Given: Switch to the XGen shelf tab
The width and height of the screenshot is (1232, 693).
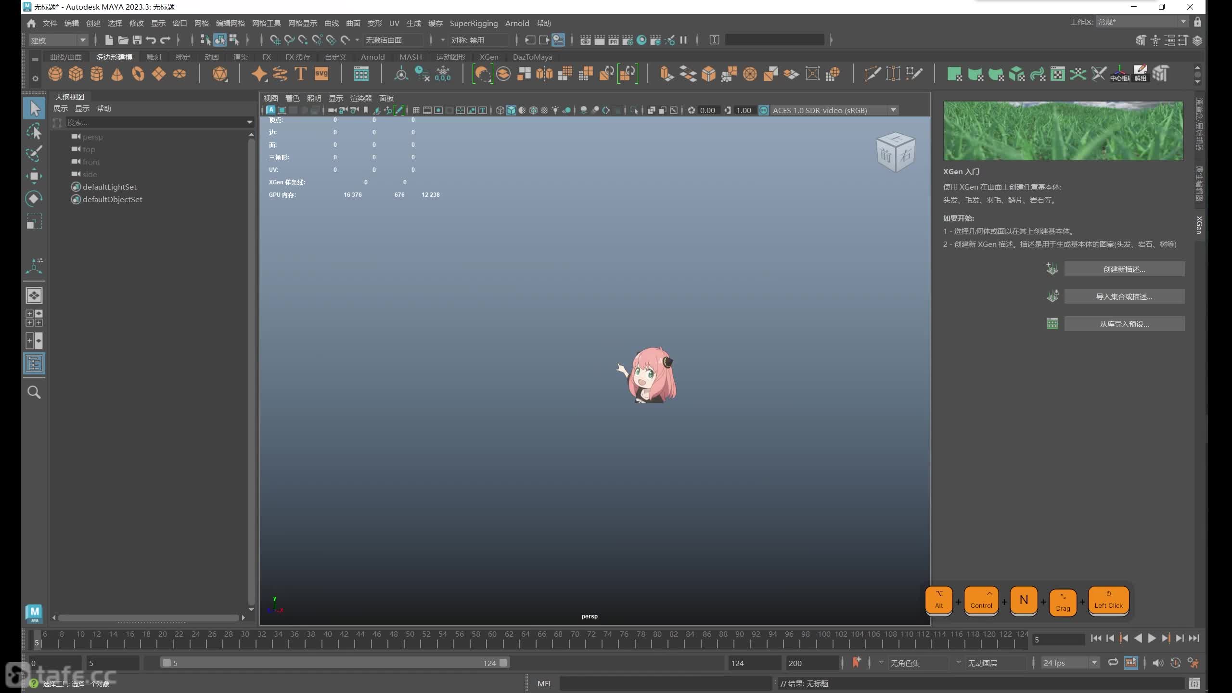Looking at the screenshot, I should click(489, 57).
